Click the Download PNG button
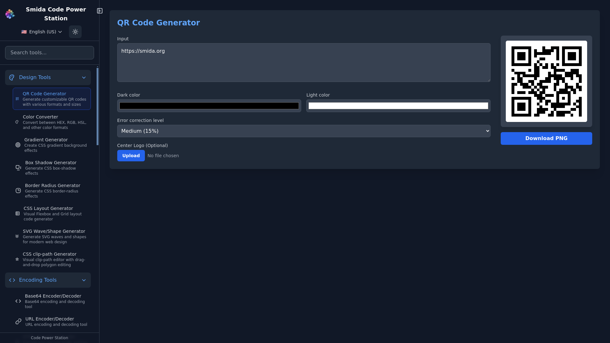 [546, 138]
